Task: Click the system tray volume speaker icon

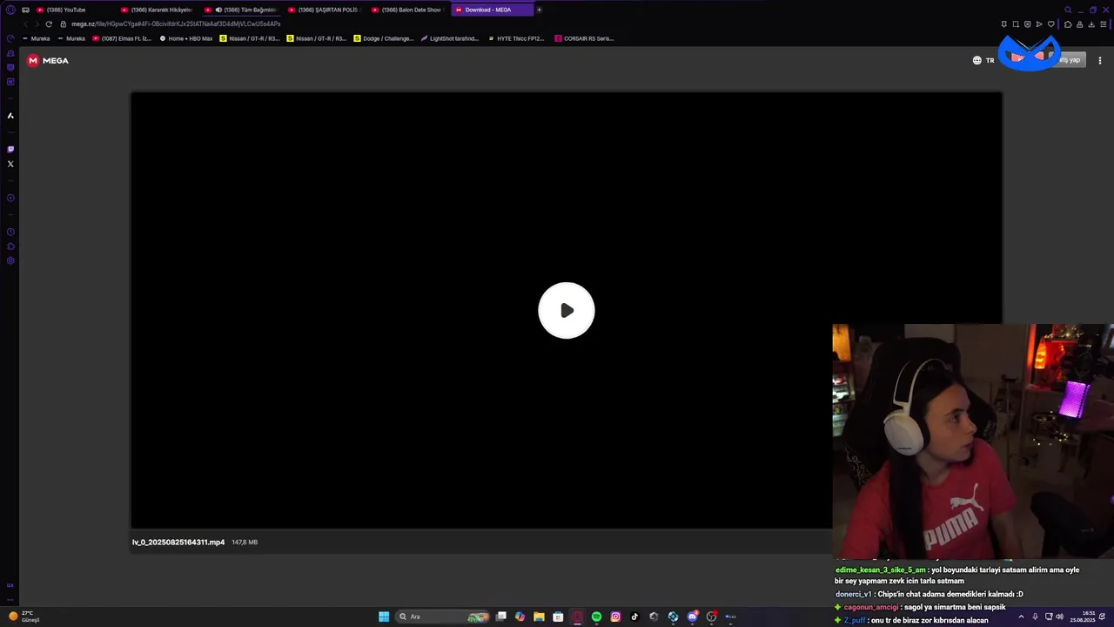Action: pyautogui.click(x=1059, y=617)
